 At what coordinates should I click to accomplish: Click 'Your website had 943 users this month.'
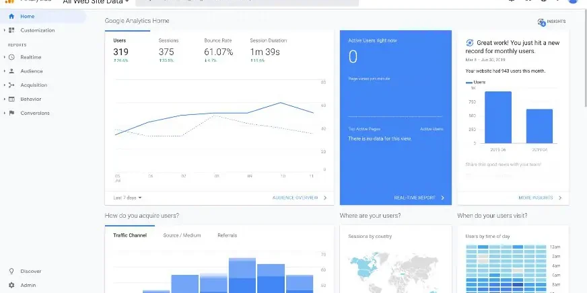506,71
